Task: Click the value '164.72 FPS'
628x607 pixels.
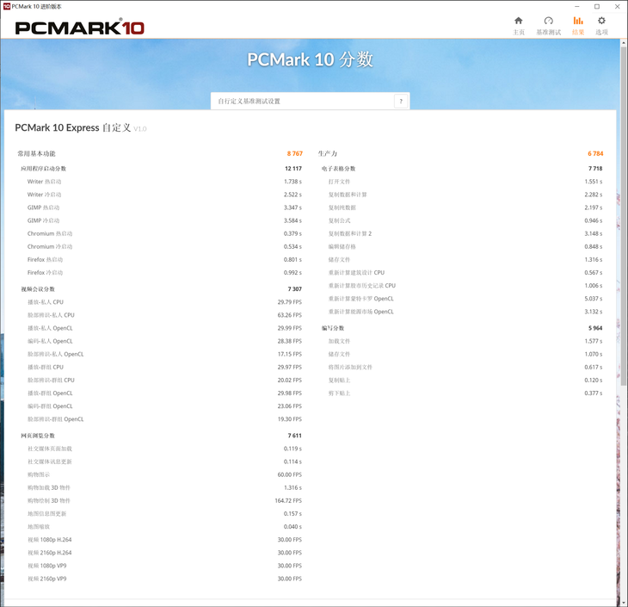Action: coord(288,501)
